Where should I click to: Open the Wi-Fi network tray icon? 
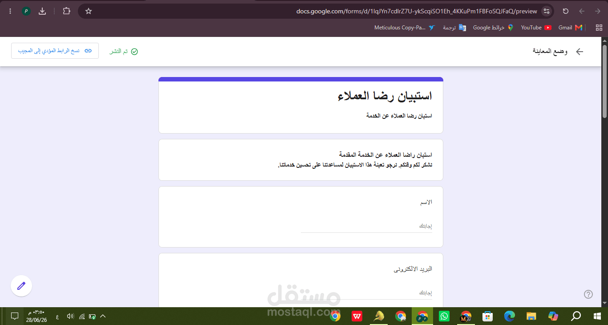[82, 317]
